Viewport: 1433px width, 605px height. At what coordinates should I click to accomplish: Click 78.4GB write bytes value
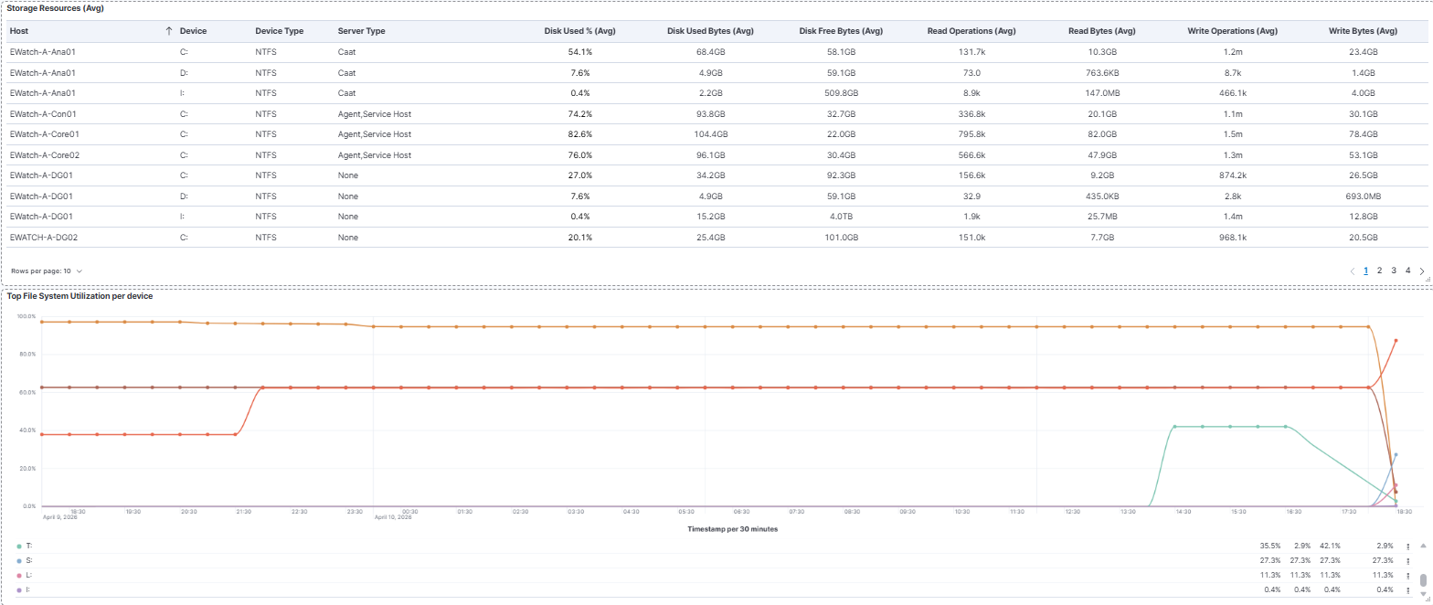click(1364, 134)
